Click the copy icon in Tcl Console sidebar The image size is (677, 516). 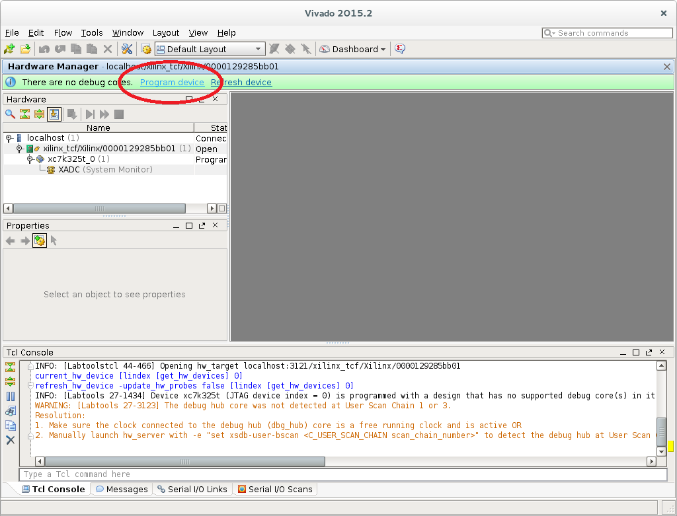pos(11,425)
